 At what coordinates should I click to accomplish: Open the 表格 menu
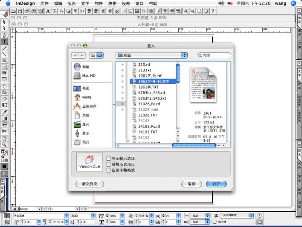[x=112, y=3]
